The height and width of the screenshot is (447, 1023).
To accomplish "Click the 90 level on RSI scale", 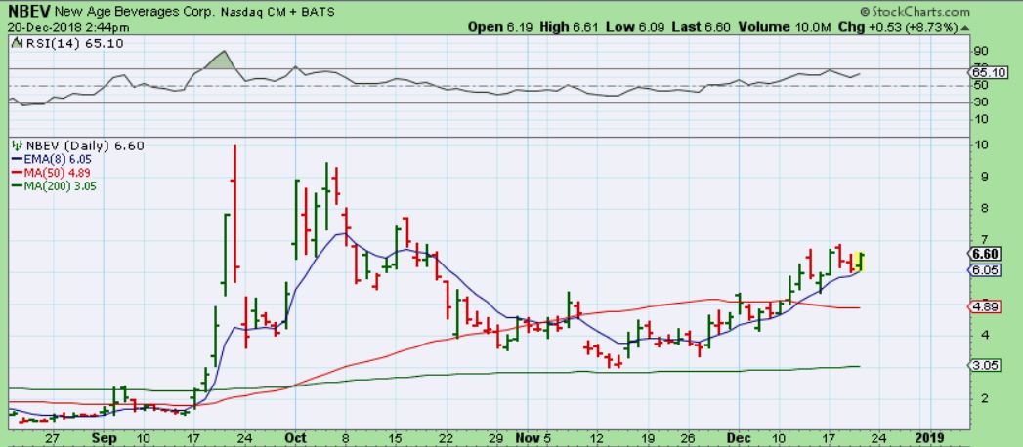I will click(980, 51).
